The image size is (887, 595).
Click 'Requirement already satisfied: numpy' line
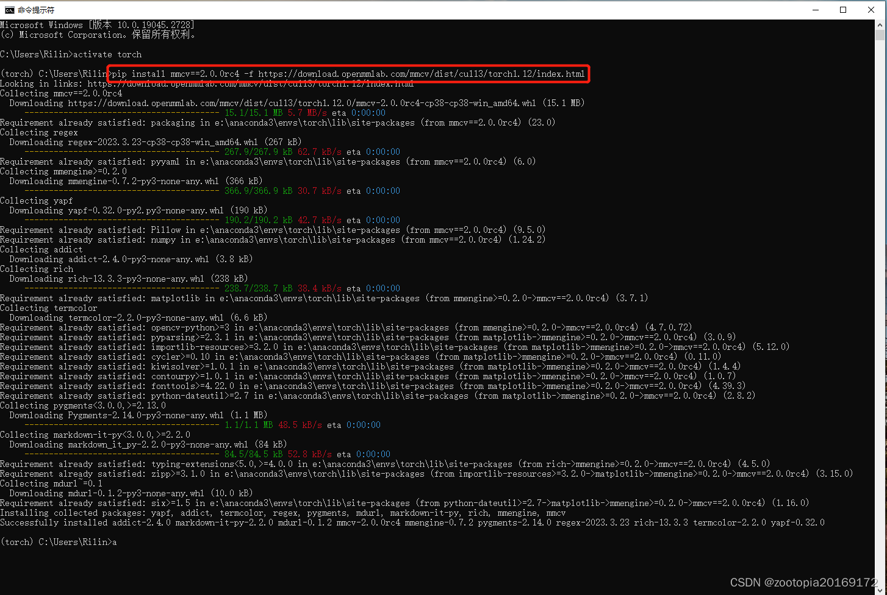point(273,240)
